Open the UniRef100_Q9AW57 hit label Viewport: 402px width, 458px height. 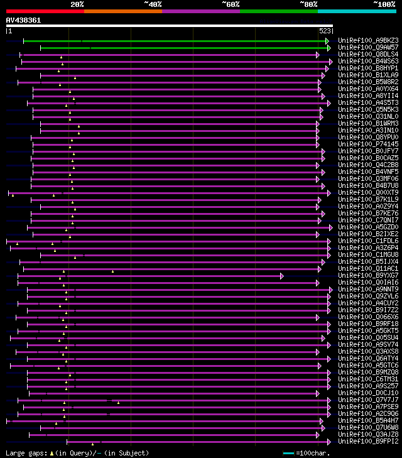pos(368,47)
